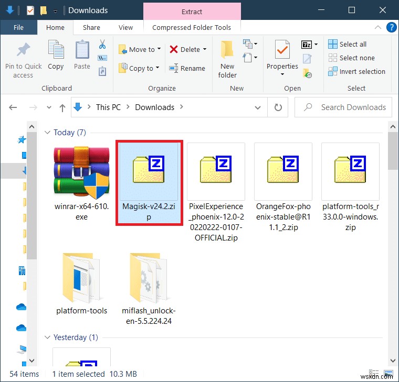Select the platform-tools folder
The height and width of the screenshot is (382, 399).
pos(82,284)
